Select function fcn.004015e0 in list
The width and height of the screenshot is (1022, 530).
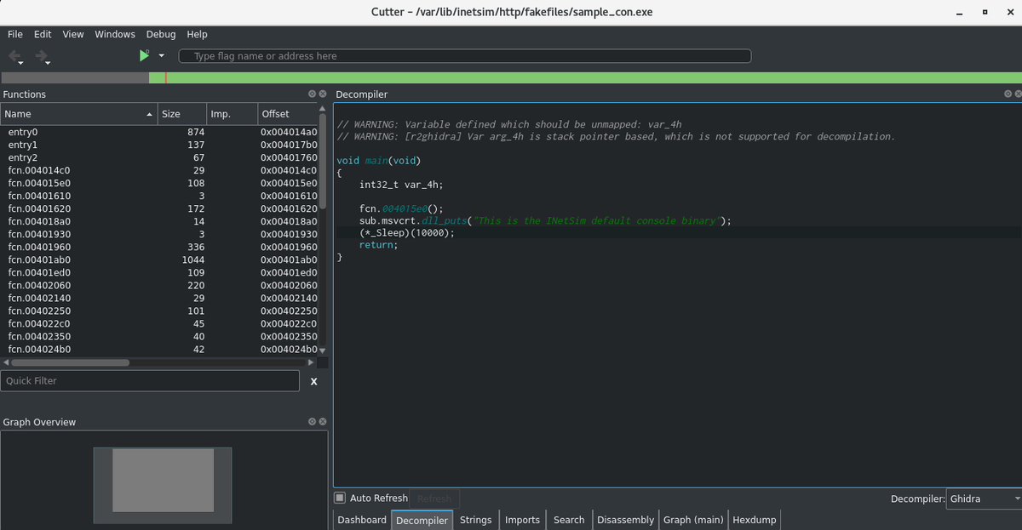click(x=158, y=183)
